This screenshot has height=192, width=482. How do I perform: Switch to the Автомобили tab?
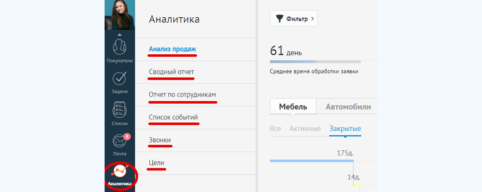tap(348, 107)
